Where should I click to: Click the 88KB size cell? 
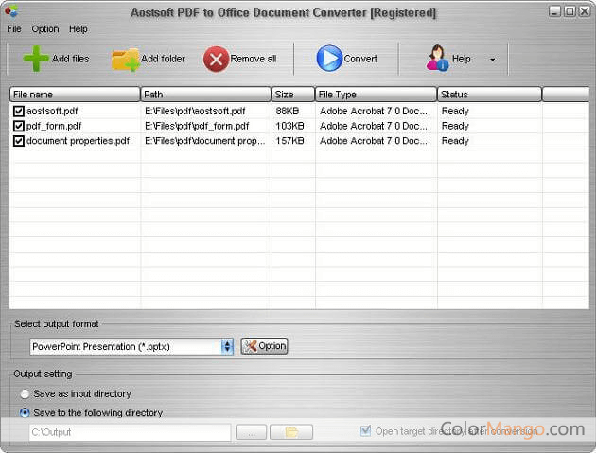coord(288,111)
